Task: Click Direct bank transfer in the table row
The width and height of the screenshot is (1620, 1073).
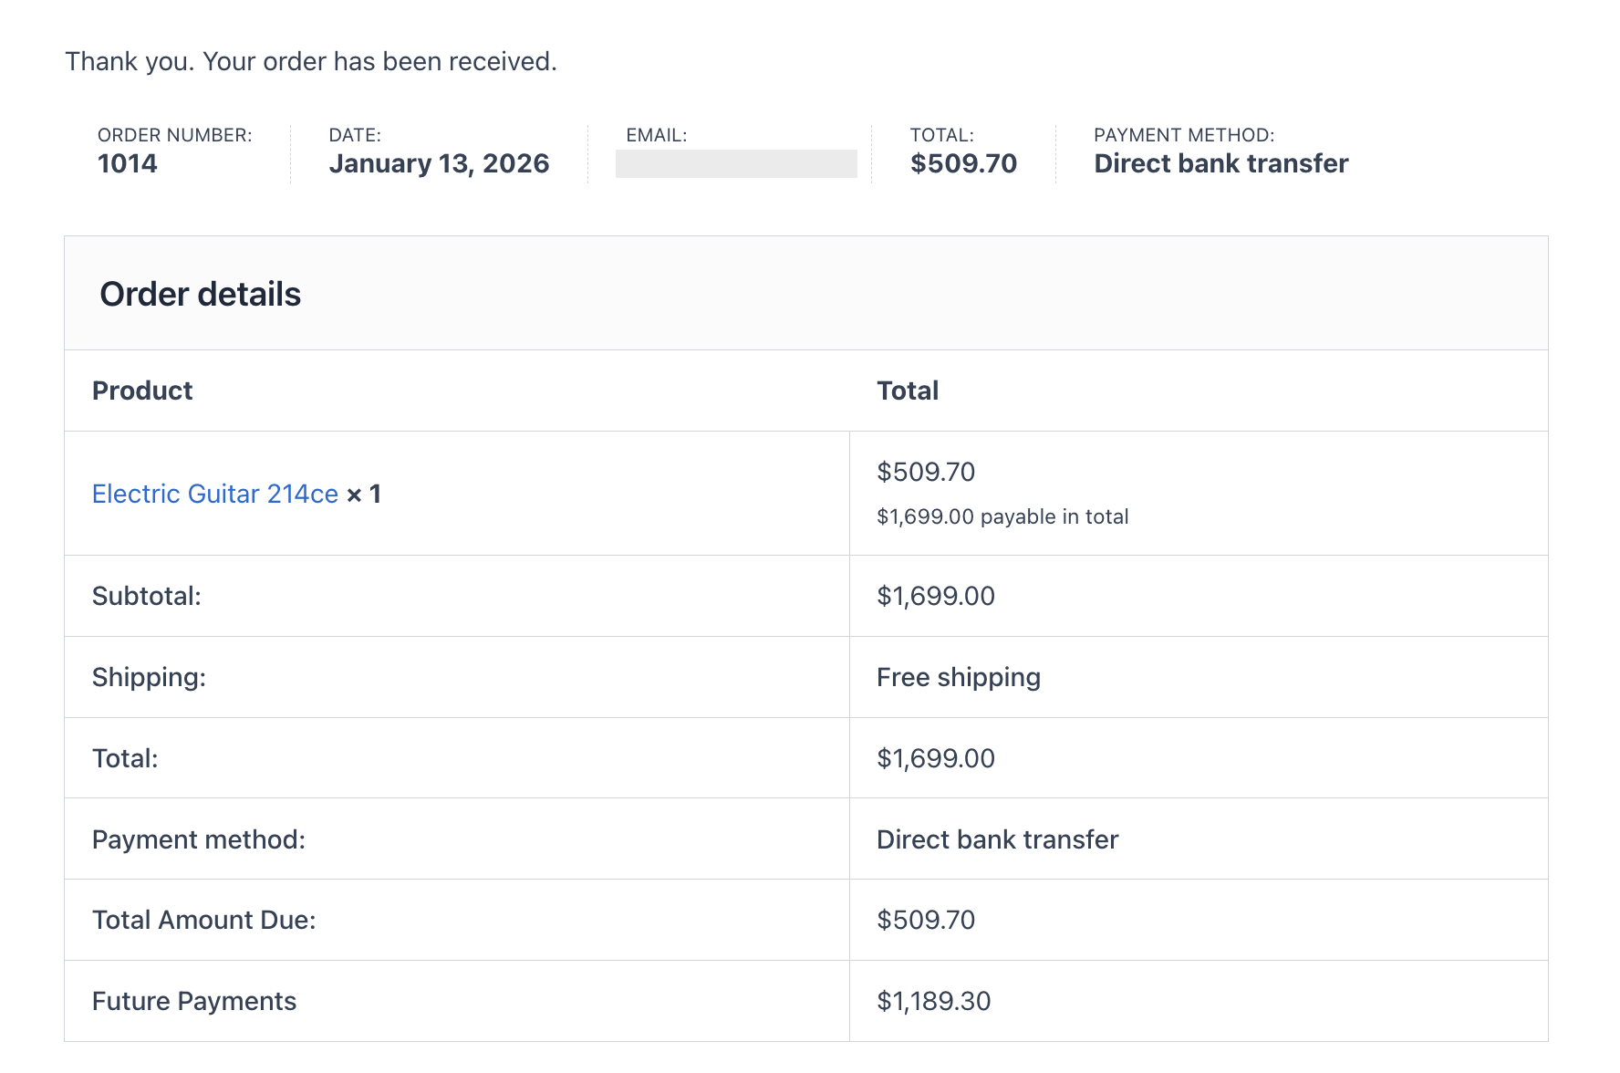Action: pyautogui.click(x=998, y=839)
